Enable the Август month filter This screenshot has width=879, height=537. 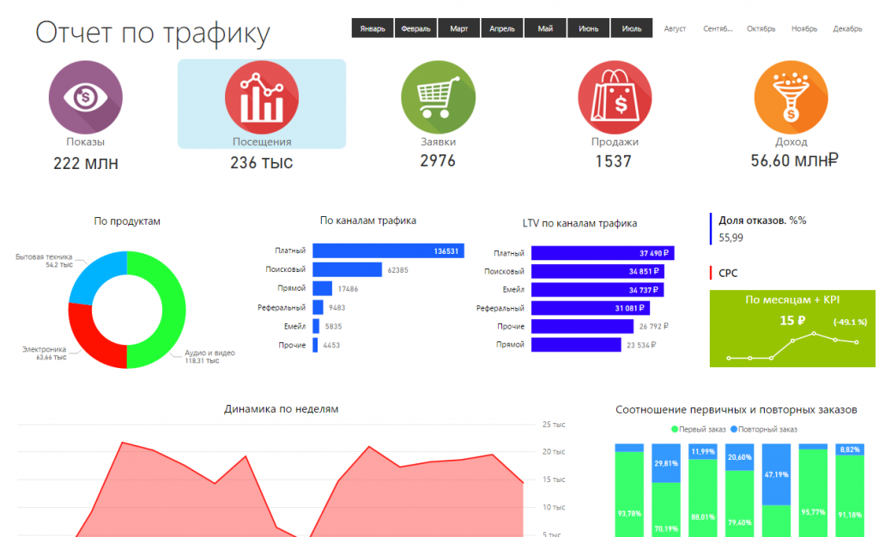click(675, 28)
